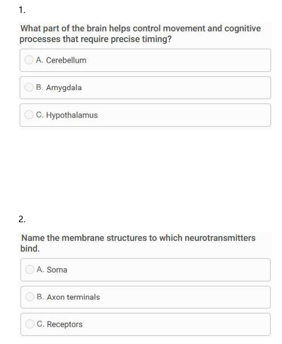Click the question number 1 heading
The width and height of the screenshot is (282, 344).
22,10
